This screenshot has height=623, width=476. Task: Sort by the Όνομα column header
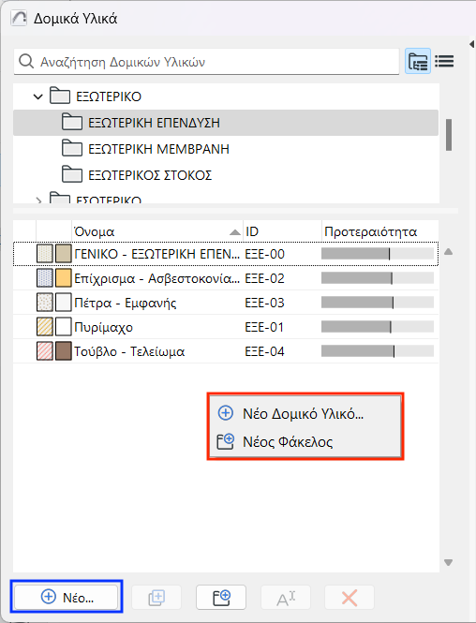tap(156, 231)
